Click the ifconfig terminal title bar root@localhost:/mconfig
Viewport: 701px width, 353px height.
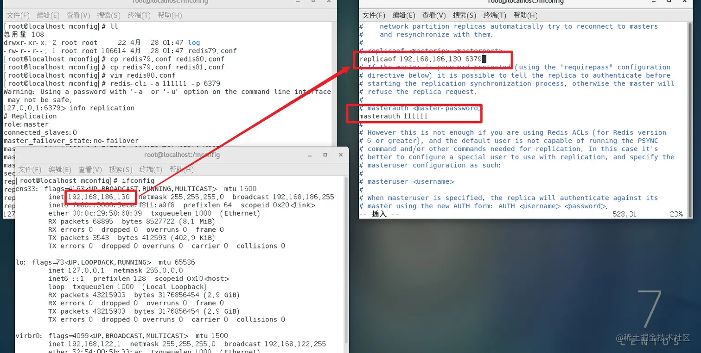pos(182,155)
